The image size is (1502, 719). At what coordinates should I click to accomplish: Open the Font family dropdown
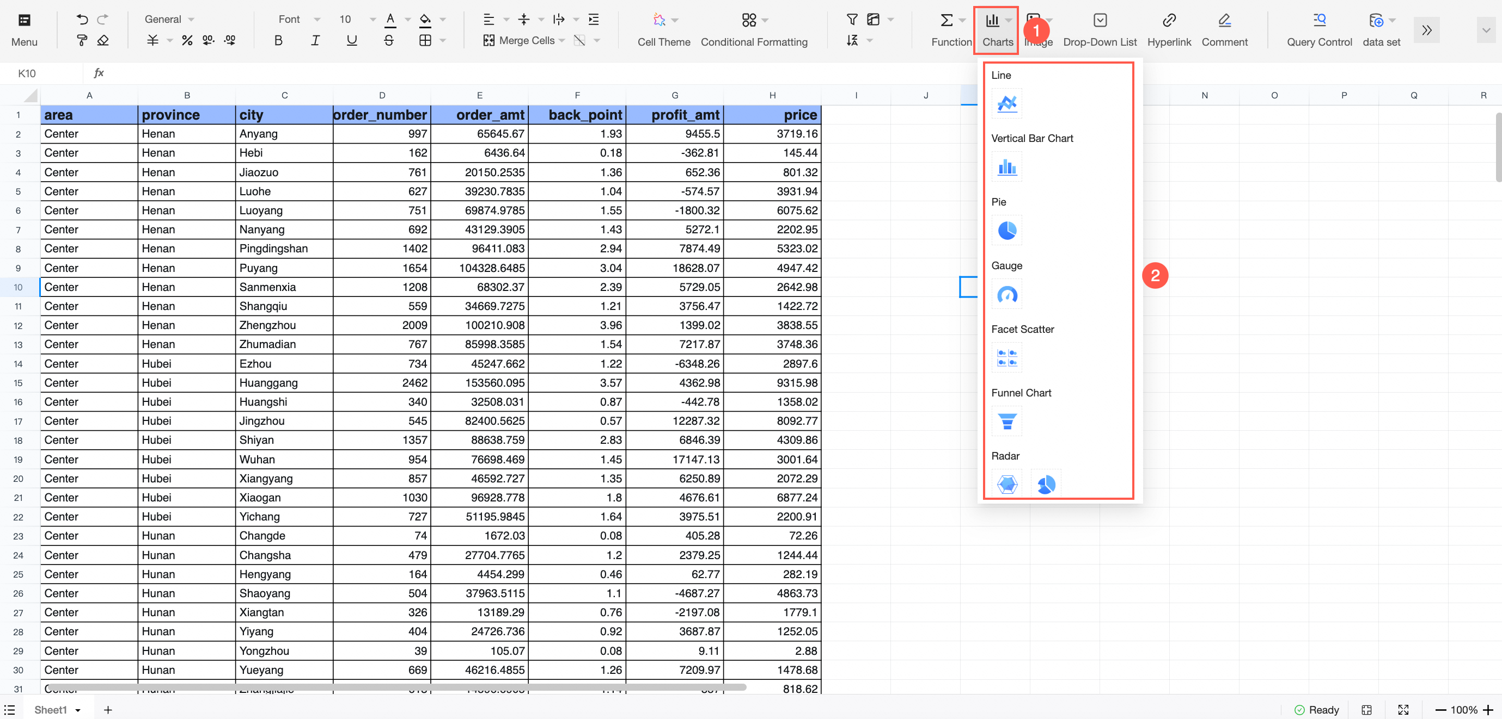(299, 19)
